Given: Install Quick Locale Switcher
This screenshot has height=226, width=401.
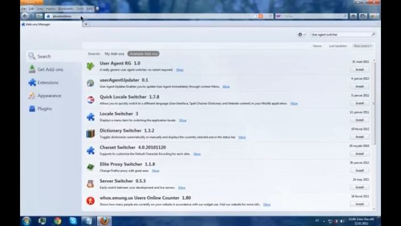Looking at the screenshot, I should click(360, 103).
